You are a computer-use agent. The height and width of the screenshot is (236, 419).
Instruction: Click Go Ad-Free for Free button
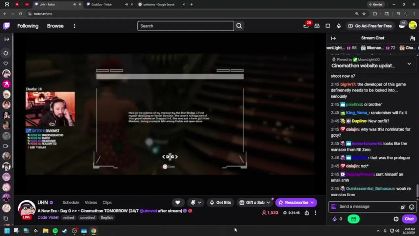tap(370, 26)
